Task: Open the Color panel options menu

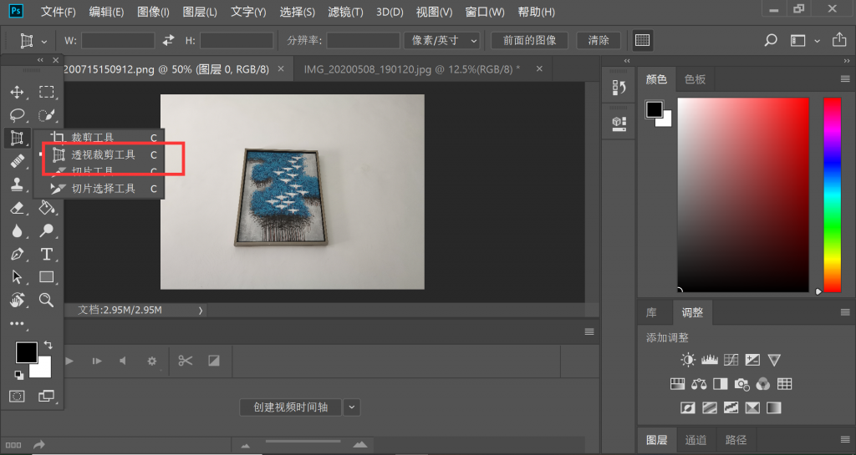Action: (x=845, y=79)
